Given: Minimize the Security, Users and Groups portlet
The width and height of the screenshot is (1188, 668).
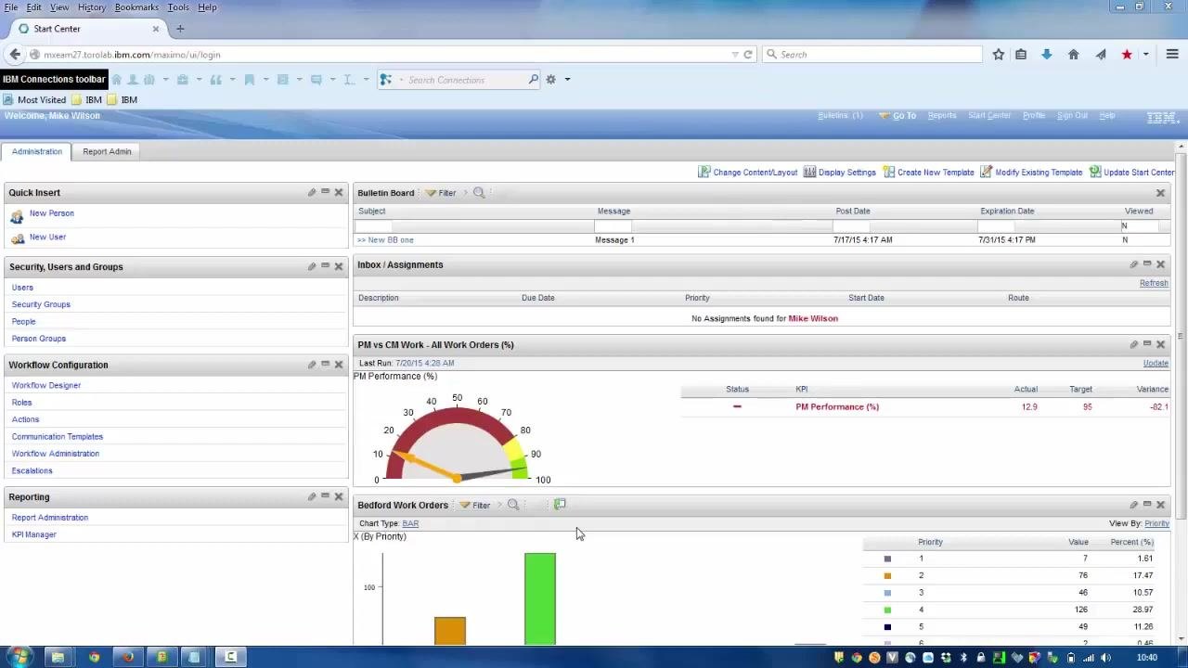Looking at the screenshot, I should pos(325,266).
